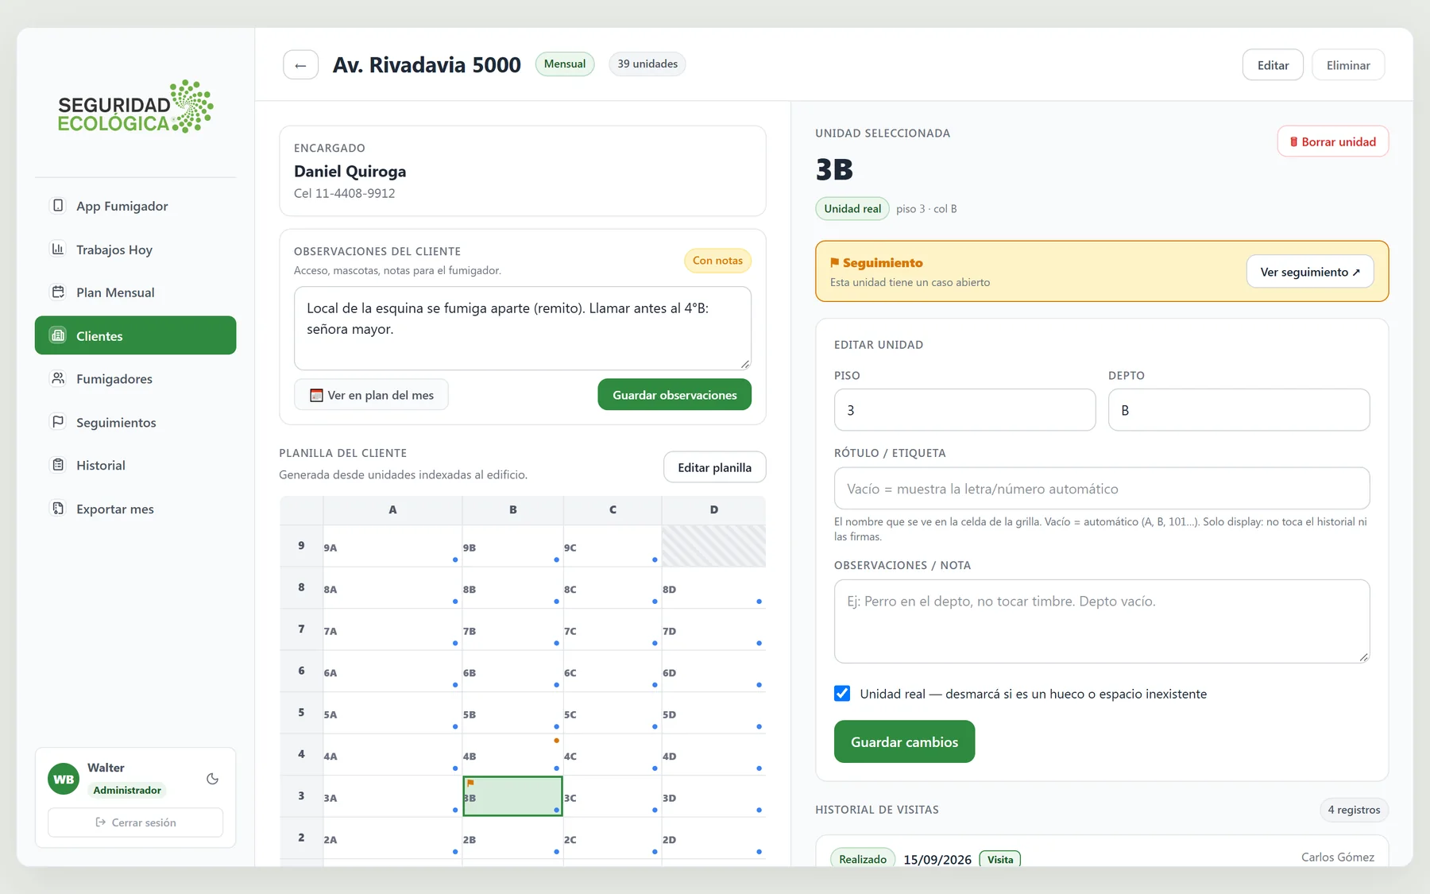Click Ver seguimiento button
Image resolution: width=1430 pixels, height=894 pixels.
tap(1310, 272)
